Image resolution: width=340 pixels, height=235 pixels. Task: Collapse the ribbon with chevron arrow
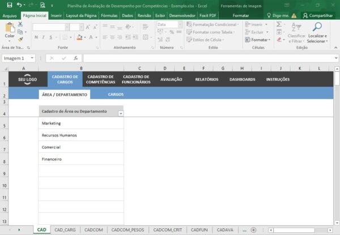click(335, 48)
